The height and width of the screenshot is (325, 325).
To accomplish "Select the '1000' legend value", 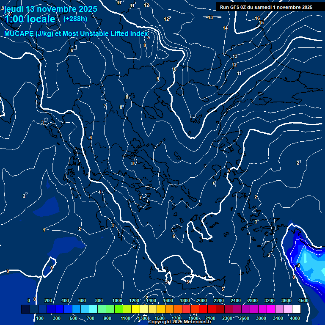I will [x=117, y=300].
